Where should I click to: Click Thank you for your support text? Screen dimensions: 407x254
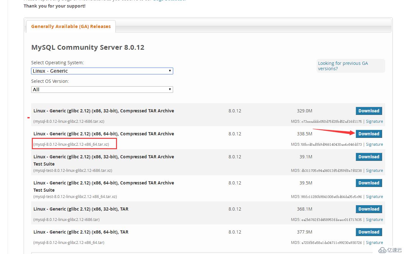(x=55, y=6)
